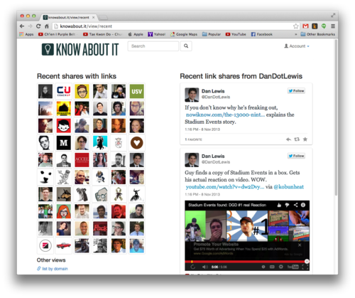Replay the finished video
The height and width of the screenshot is (298, 355).
[193, 267]
